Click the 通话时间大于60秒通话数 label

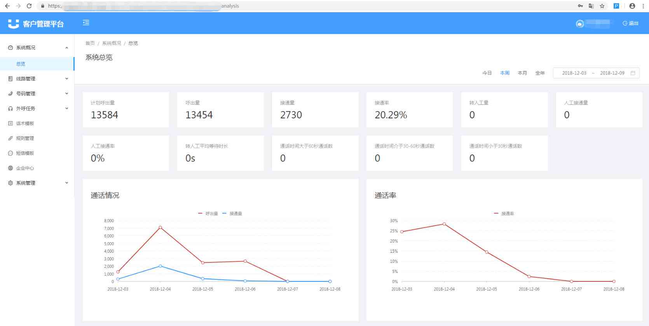pyautogui.click(x=306, y=146)
